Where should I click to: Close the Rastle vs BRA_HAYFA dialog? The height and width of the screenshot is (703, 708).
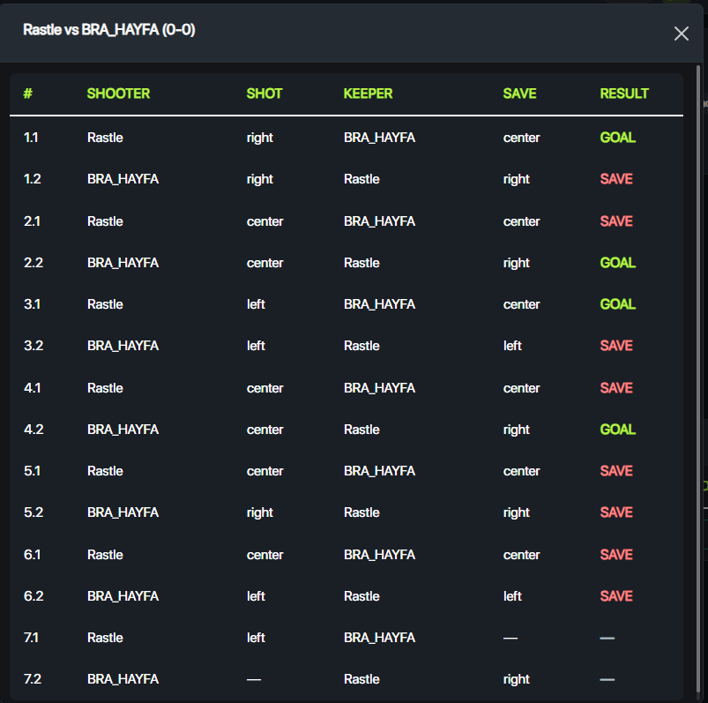pyautogui.click(x=681, y=34)
